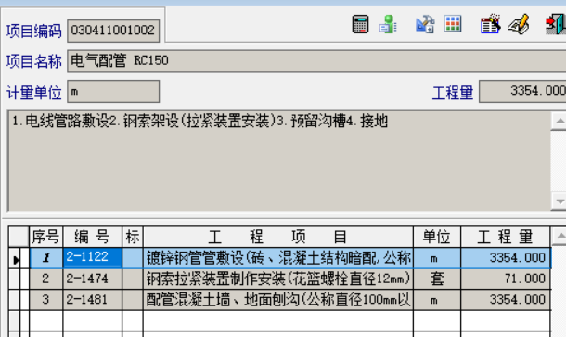Screen dimensions: 566x337
Task: Click description box scrollbar down arrow
Action: point(560,201)
